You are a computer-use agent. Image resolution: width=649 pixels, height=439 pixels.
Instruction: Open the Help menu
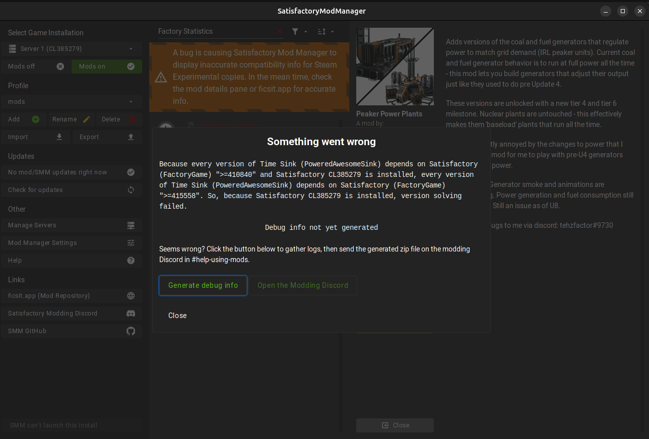(72, 261)
